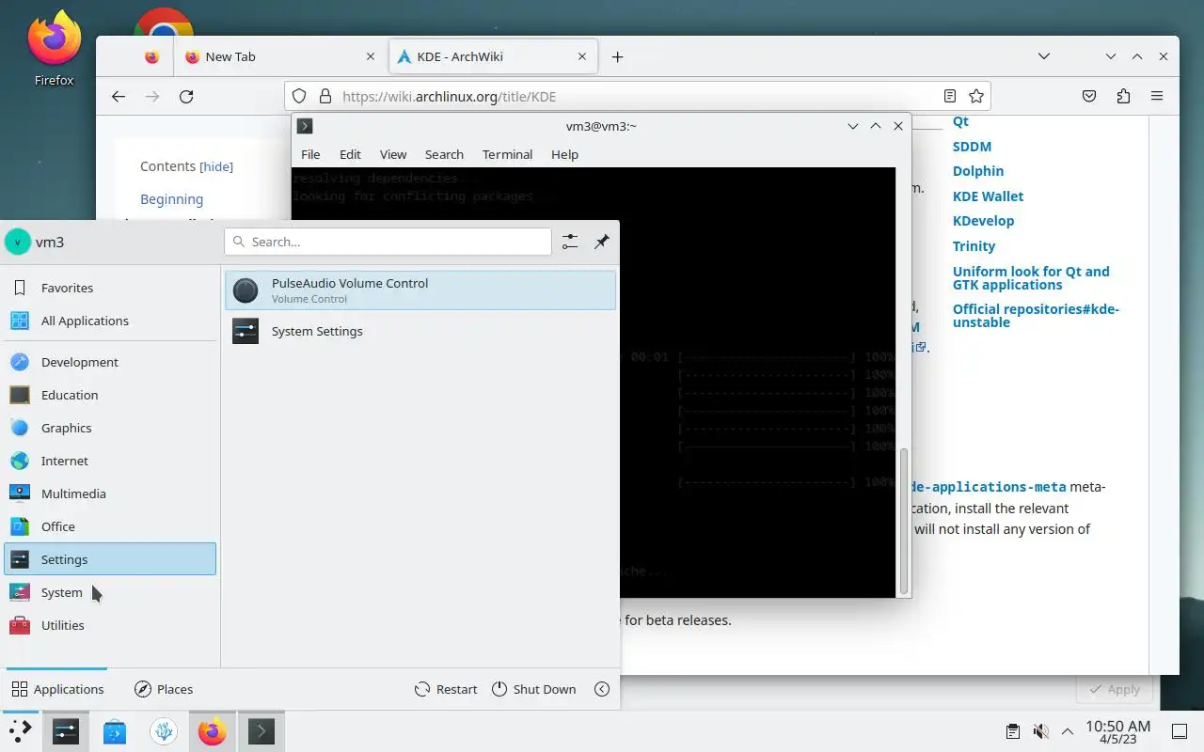Launch Discover software center from taskbar
This screenshot has height=752, width=1204.
click(x=115, y=730)
